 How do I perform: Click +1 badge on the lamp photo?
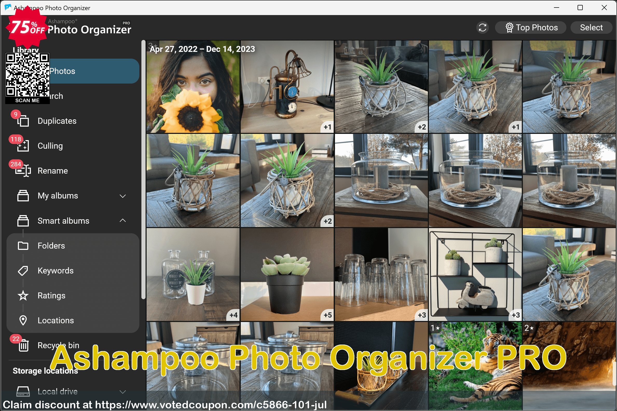[x=327, y=127]
